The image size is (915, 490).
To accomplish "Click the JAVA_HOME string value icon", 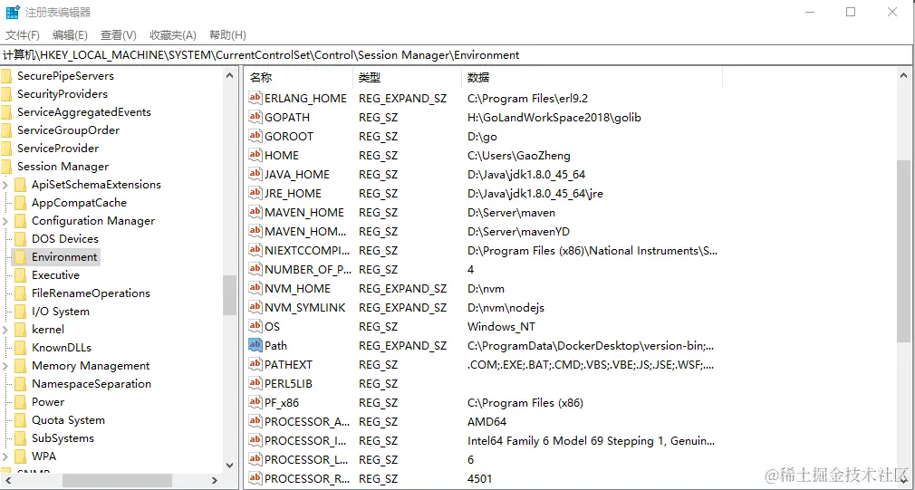I will 255,174.
